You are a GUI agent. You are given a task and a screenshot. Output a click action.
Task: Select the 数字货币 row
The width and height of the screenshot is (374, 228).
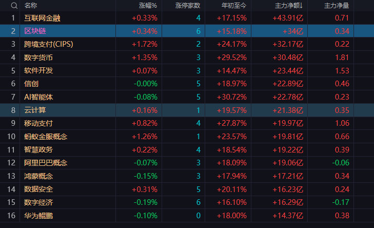(187, 58)
